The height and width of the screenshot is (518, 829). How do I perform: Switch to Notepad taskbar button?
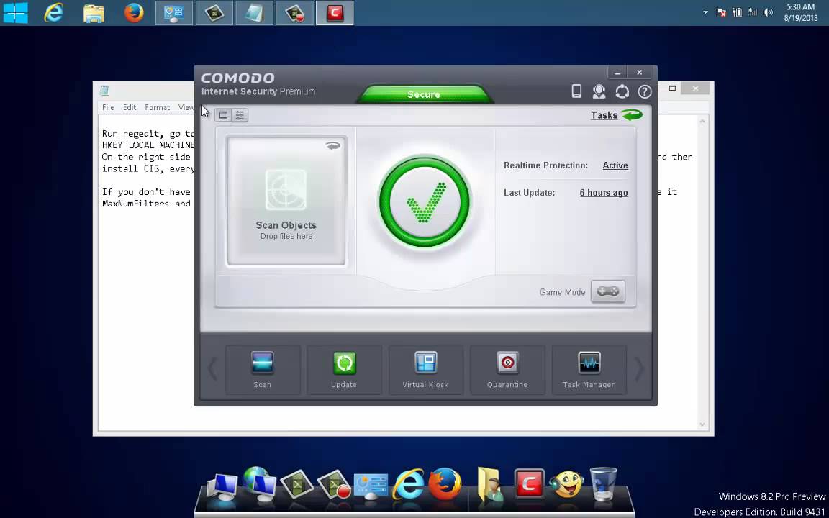(254, 13)
